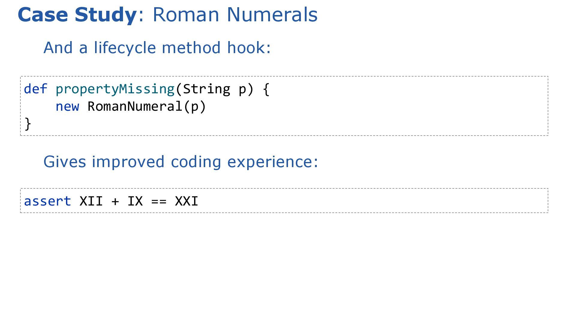Click the plus sign in the assertion

[x=115, y=201]
